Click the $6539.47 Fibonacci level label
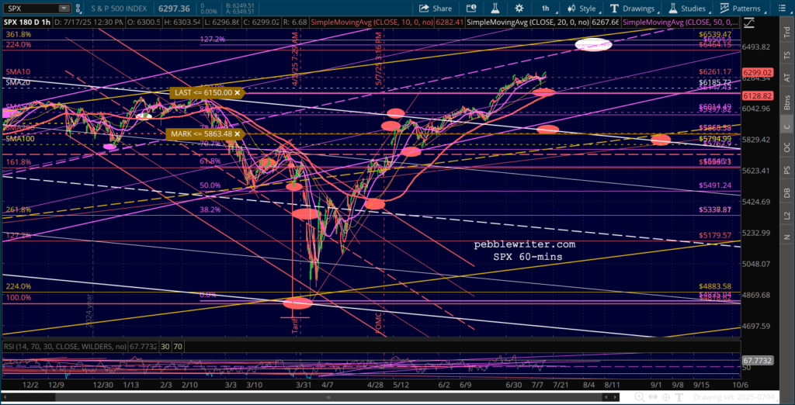 click(x=715, y=33)
